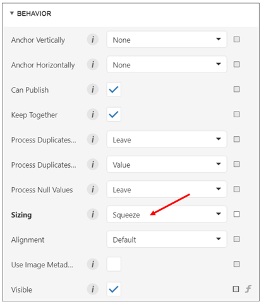Open the function icon beside Visible
Screen dimensions: 261x302
(x=248, y=289)
